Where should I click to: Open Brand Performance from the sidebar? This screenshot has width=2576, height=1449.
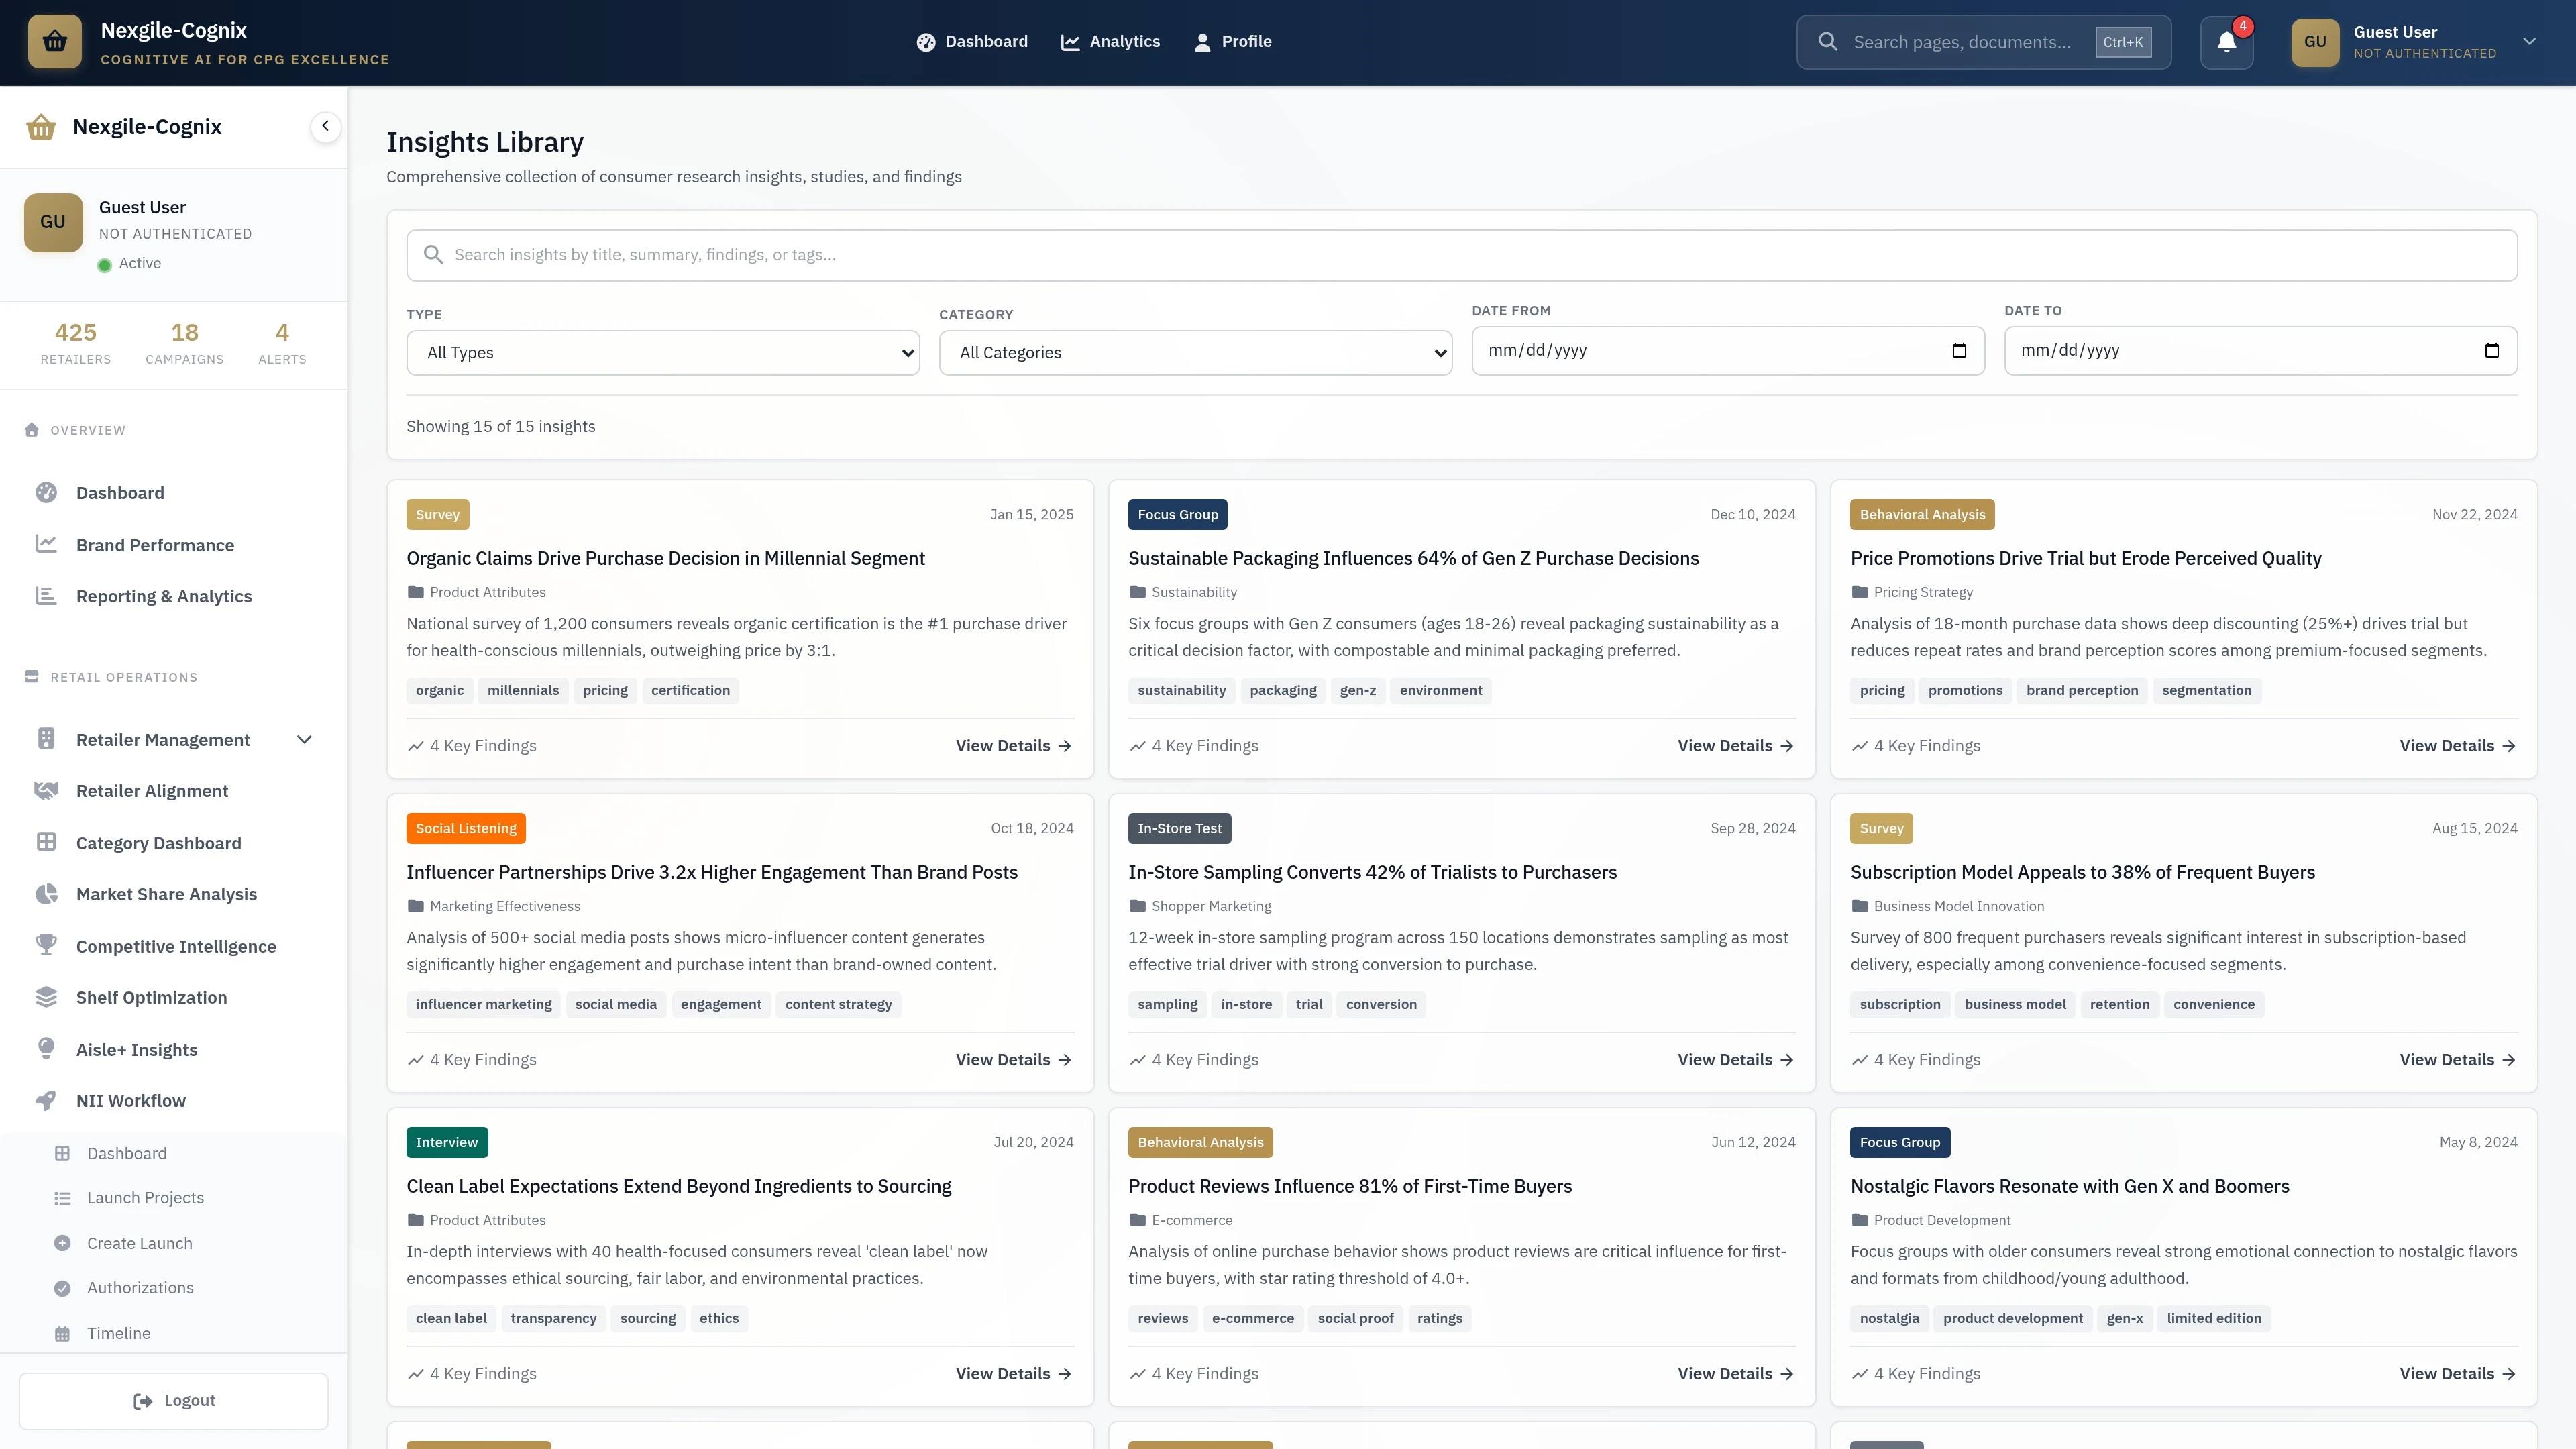(x=155, y=545)
